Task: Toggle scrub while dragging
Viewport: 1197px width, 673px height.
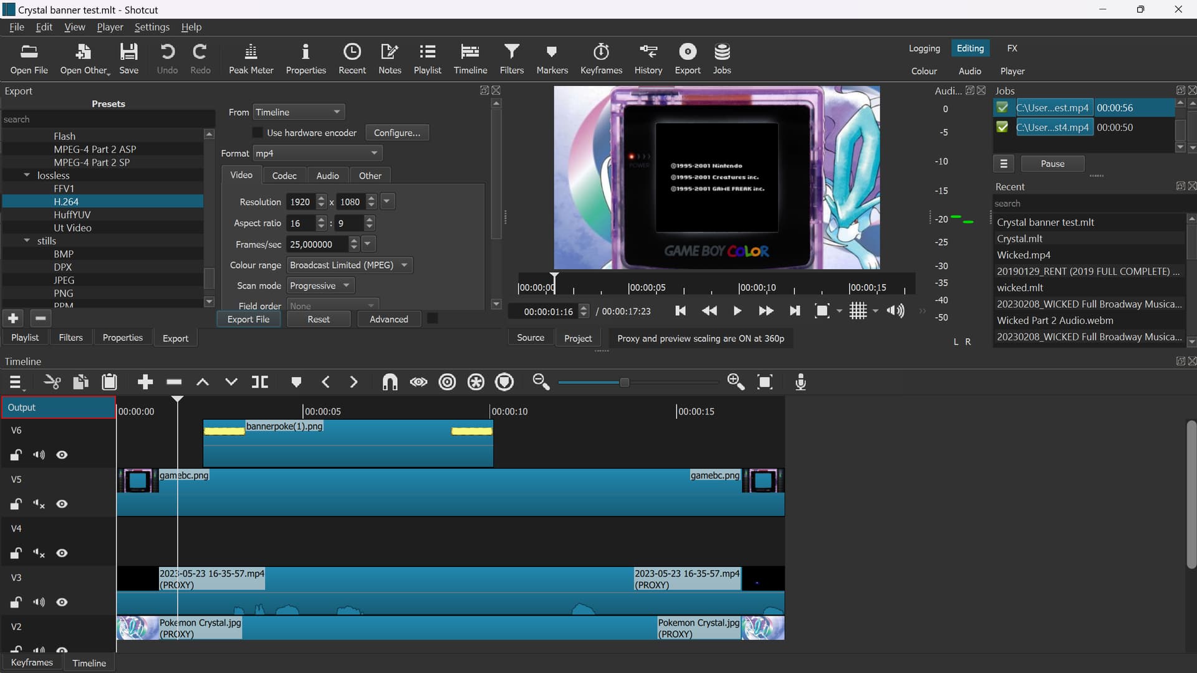Action: pos(418,382)
